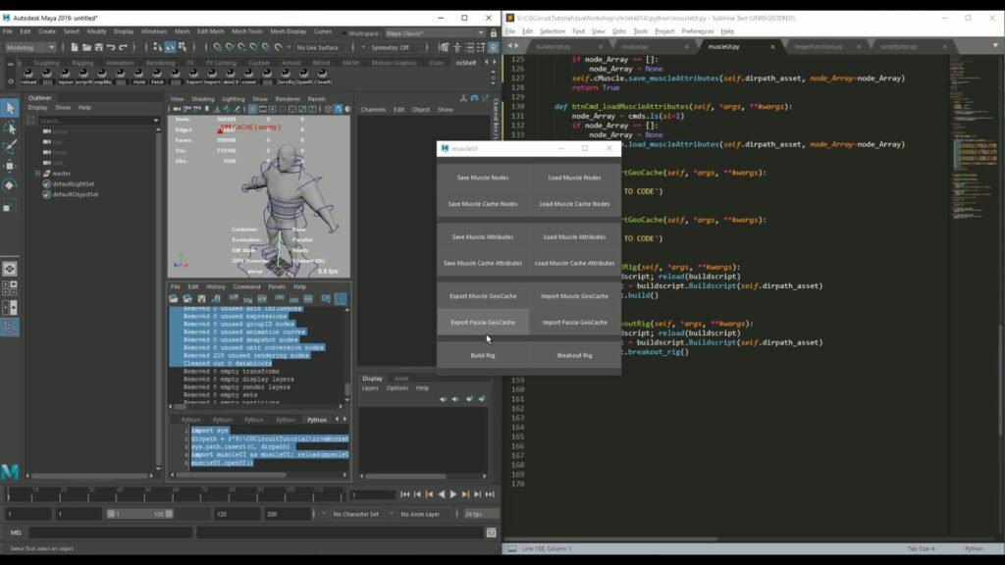This screenshot has width=1005, height=565.
Task: Click the Script Editor icon beside MEL line
Action: click(x=491, y=533)
